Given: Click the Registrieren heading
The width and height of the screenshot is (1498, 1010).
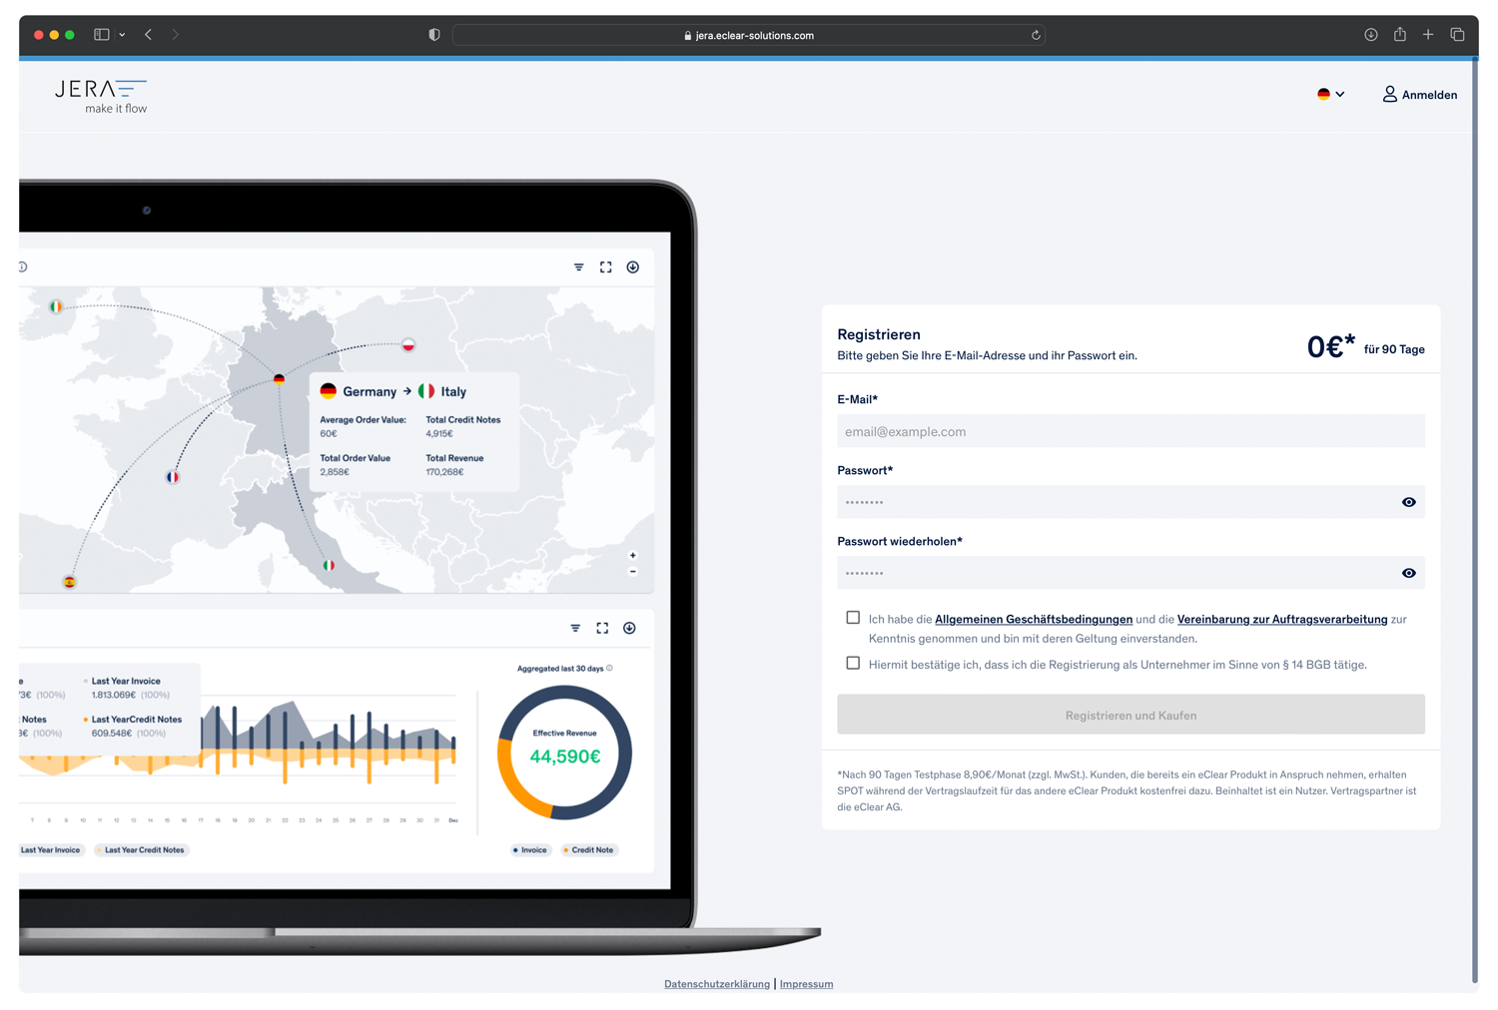Looking at the screenshot, I should (879, 334).
